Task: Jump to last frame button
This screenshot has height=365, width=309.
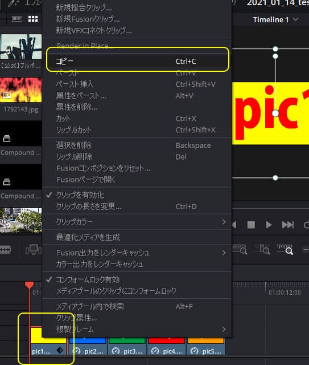Action: pyautogui.click(x=287, y=225)
